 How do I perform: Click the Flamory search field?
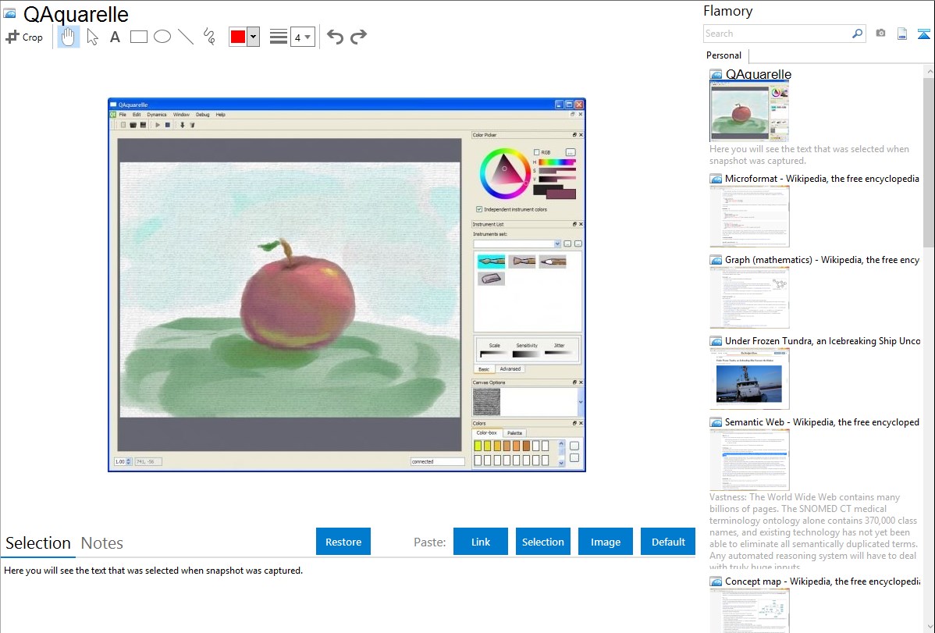[777, 34]
